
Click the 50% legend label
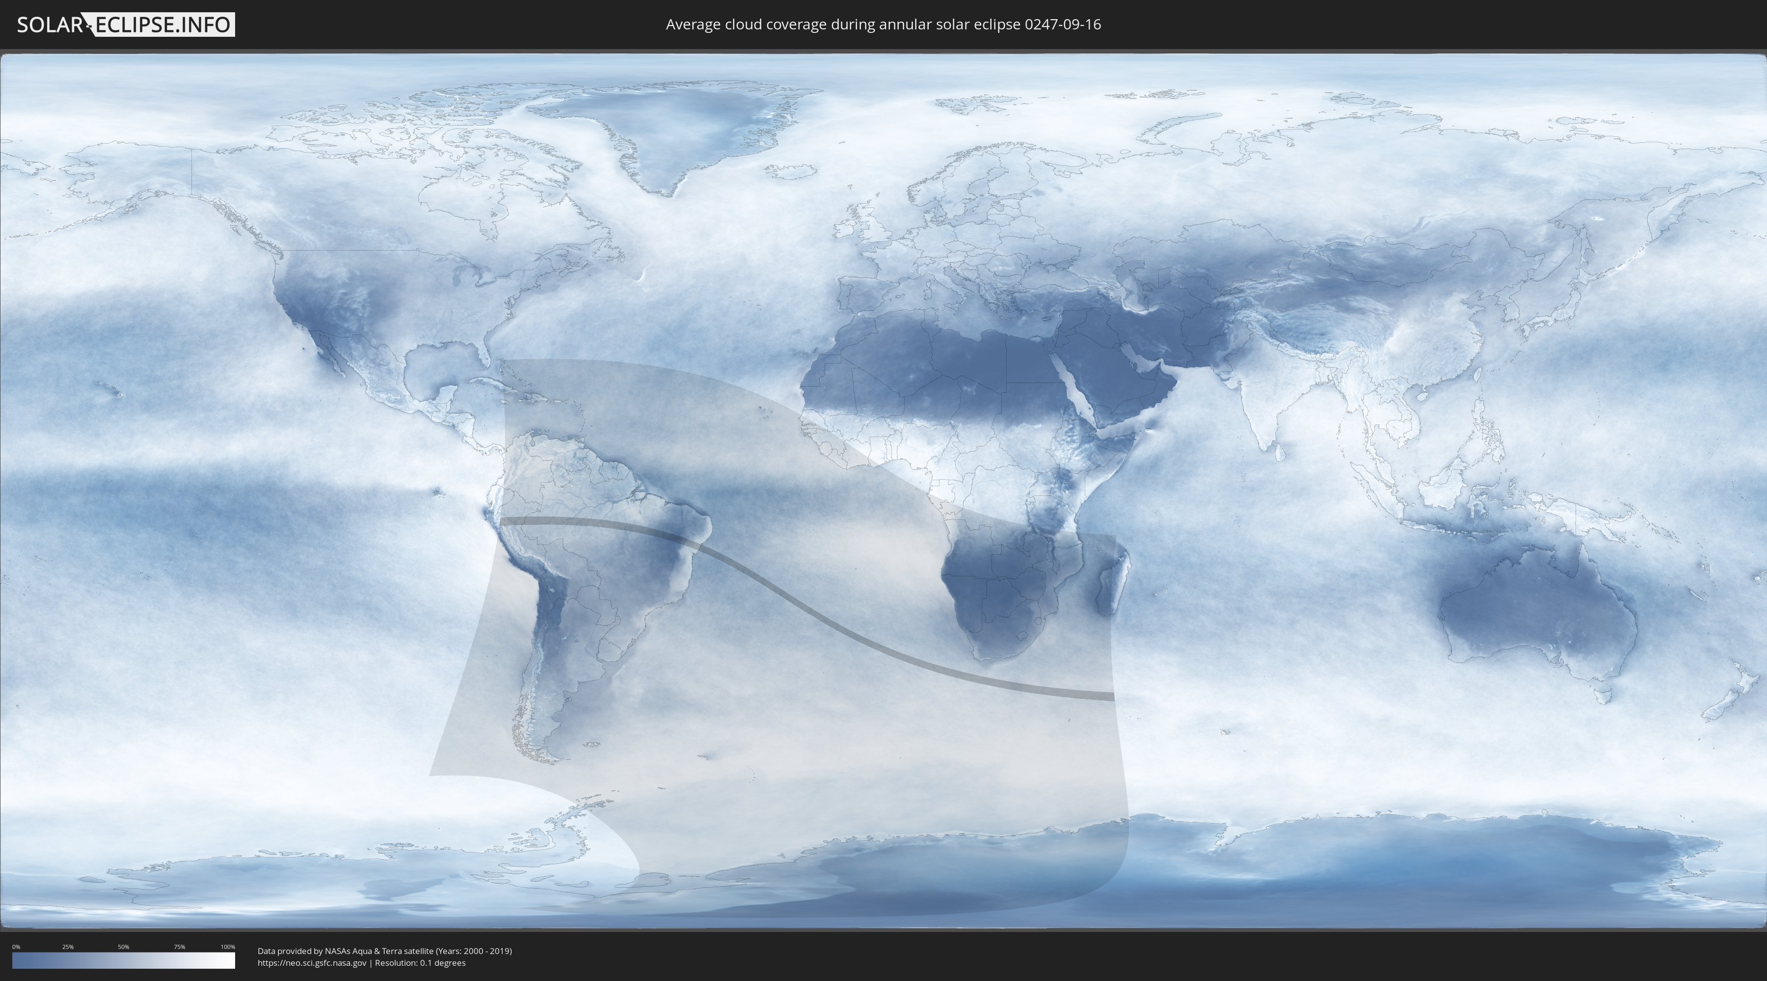coord(124,947)
